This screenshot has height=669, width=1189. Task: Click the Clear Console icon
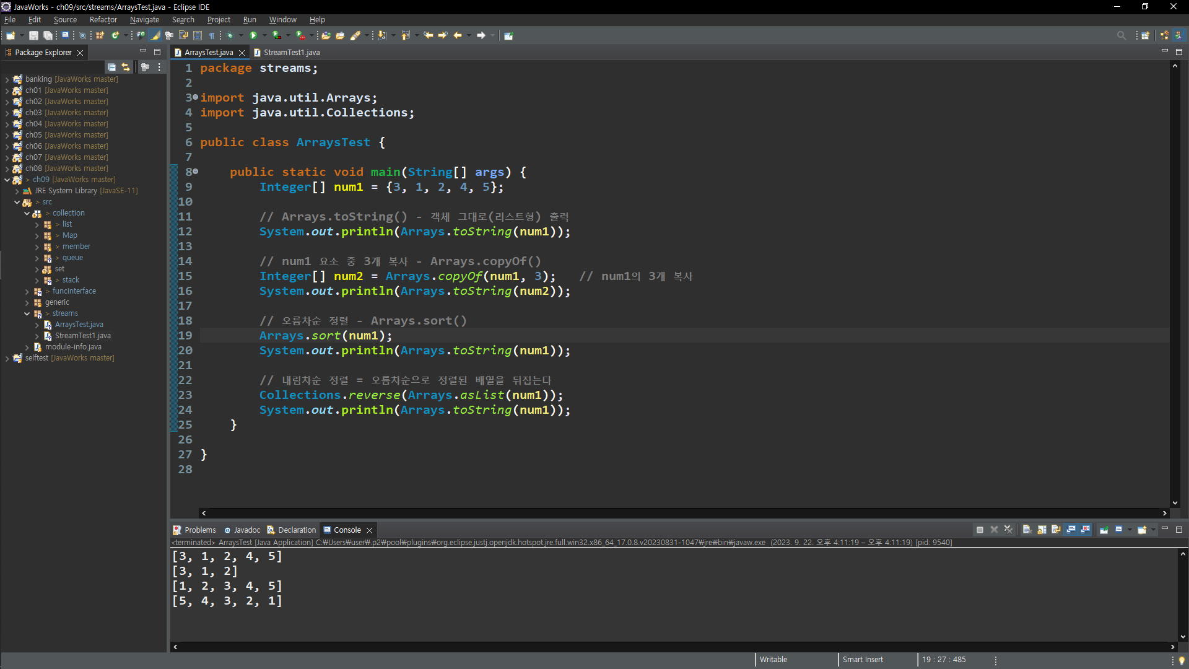(x=1027, y=530)
